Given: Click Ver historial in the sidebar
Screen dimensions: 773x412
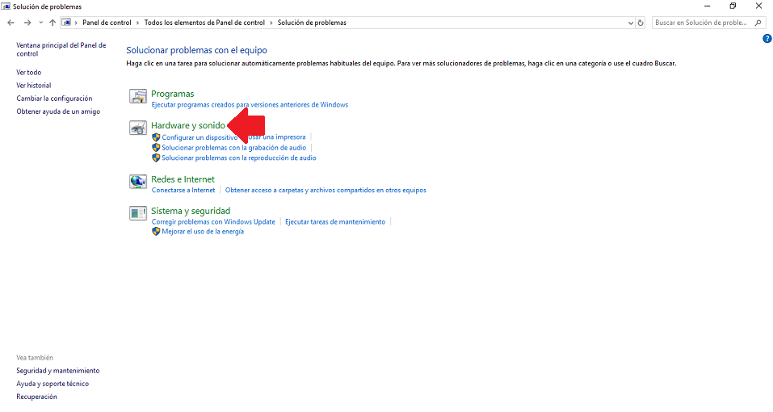Looking at the screenshot, I should 34,86.
